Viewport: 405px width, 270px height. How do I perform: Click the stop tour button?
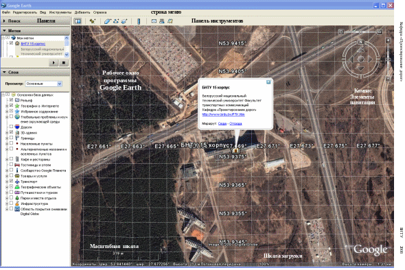click(x=64, y=62)
